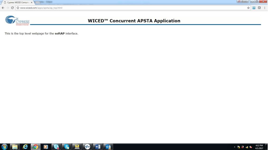Switch to the WICED app in taskbar
This screenshot has height=150, width=268.
pyautogui.click(x=87, y=147)
